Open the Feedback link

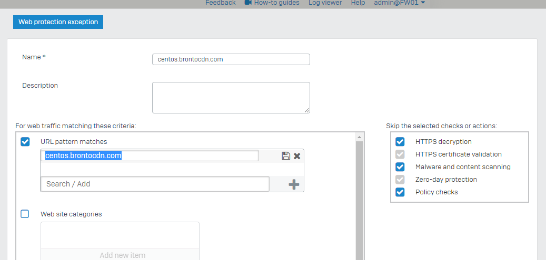point(221,3)
